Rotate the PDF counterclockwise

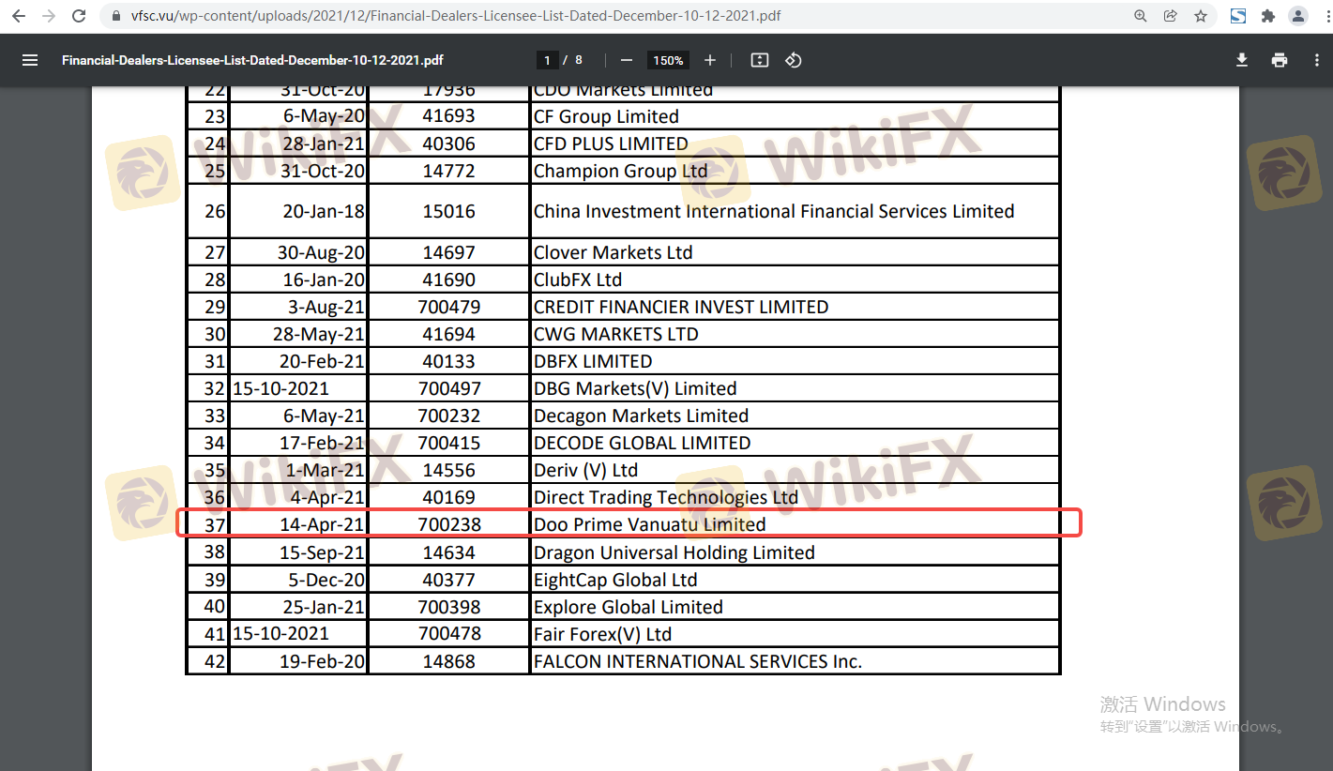794,60
